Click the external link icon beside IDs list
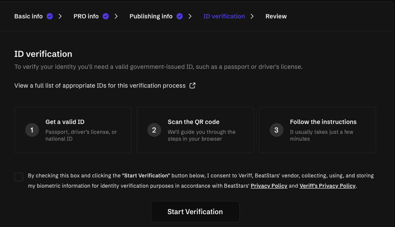395x227 pixels. 192,85
